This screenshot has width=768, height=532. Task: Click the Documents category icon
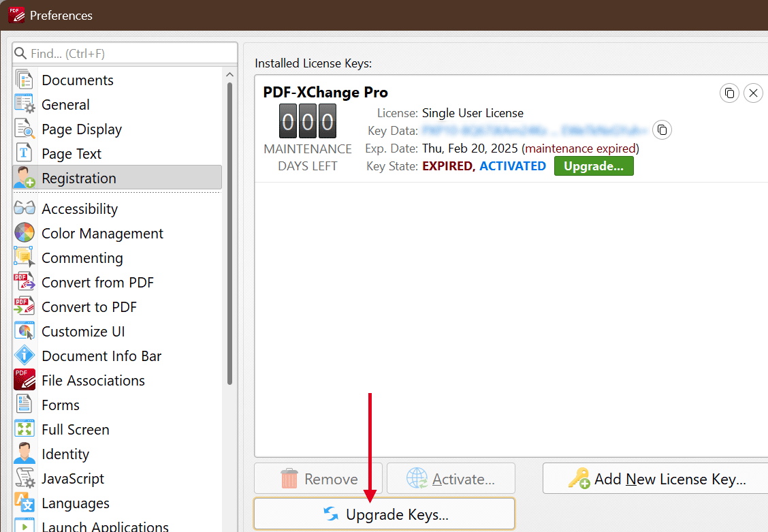(24, 80)
